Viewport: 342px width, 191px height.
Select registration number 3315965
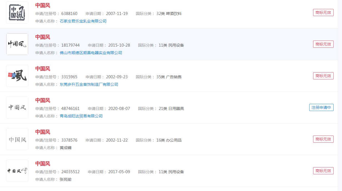pos(69,77)
